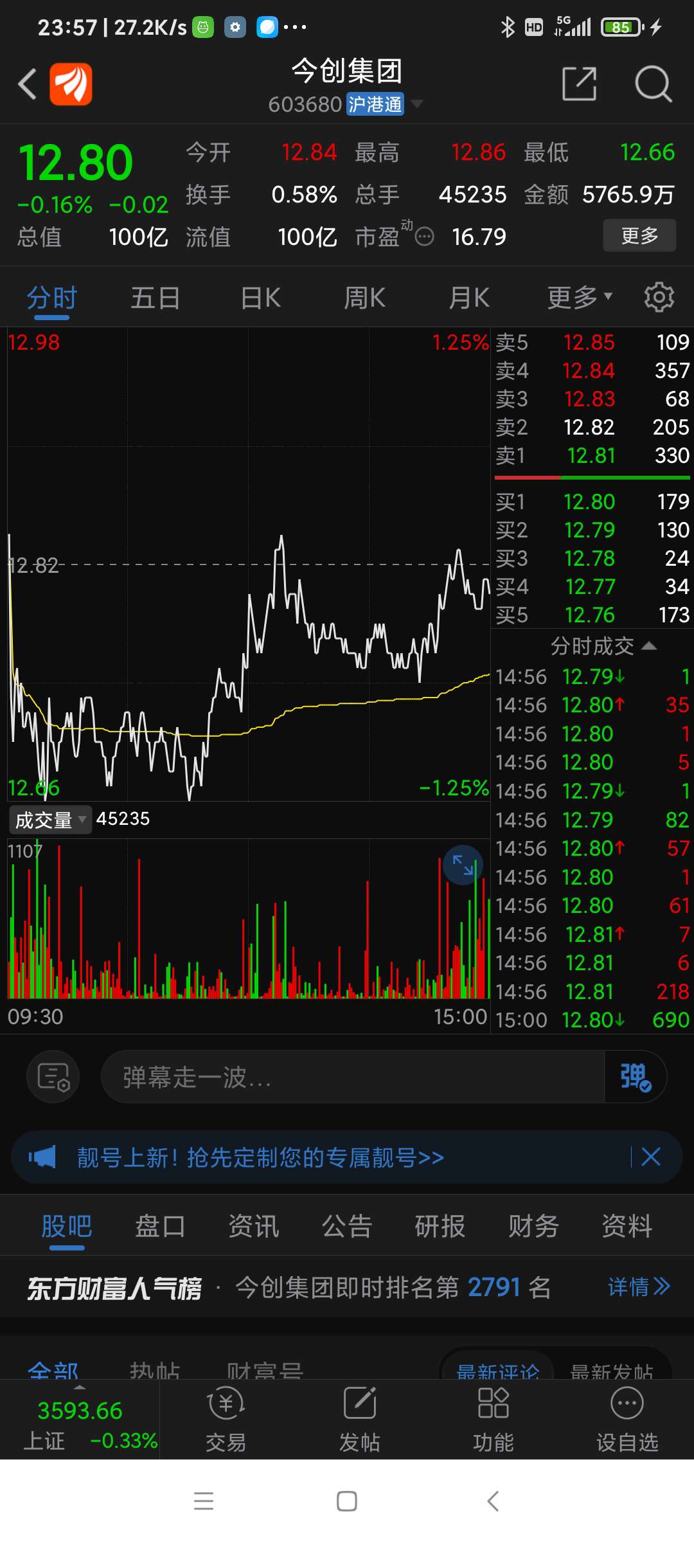Tap the 金额 5765.9万 value
694x1543 pixels.
(628, 195)
